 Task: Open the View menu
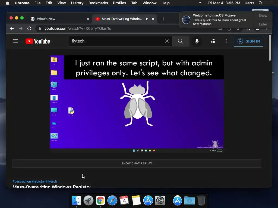click(x=62, y=3)
